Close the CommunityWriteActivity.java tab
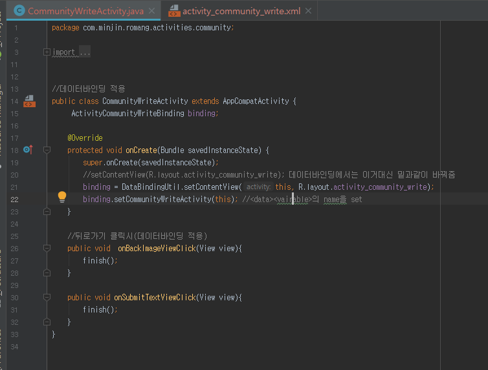 coord(152,11)
